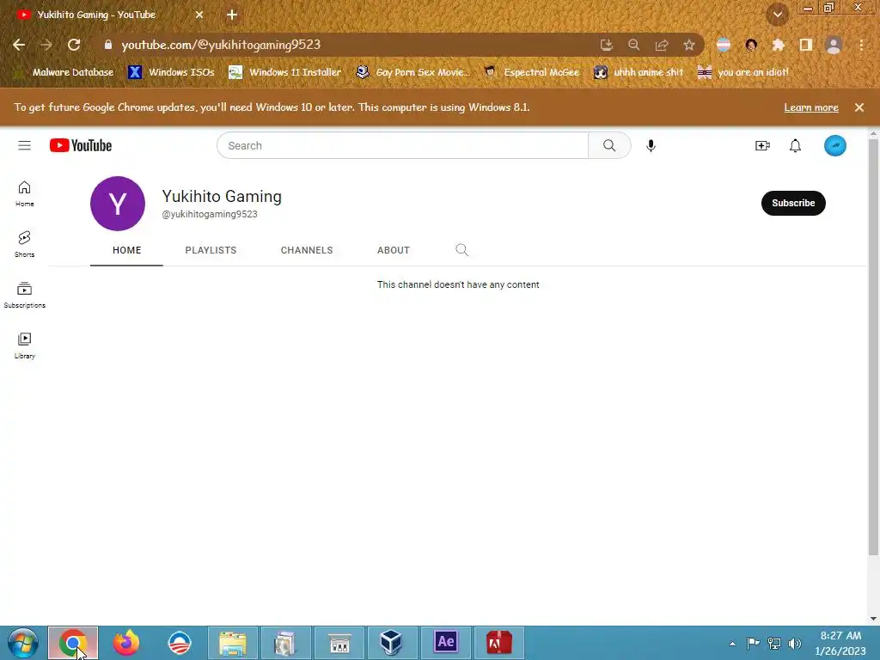
Task: Reload the page
Action: click(74, 45)
